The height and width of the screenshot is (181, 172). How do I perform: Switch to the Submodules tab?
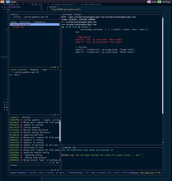pos(40,22)
